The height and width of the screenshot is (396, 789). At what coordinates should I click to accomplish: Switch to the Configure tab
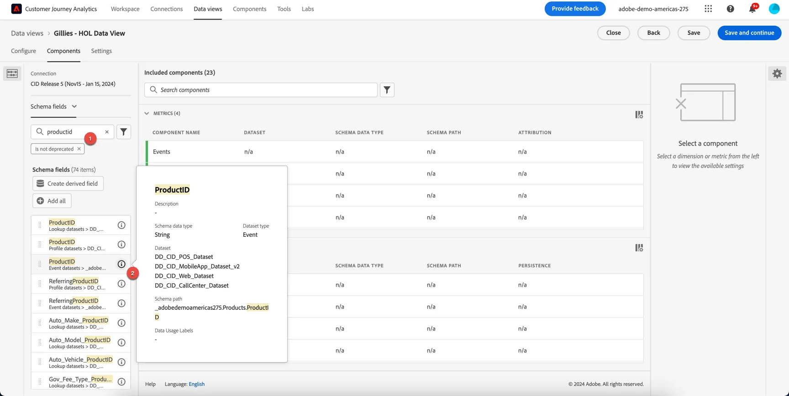[23, 51]
